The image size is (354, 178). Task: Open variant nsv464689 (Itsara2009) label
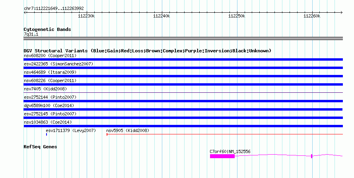50,72
